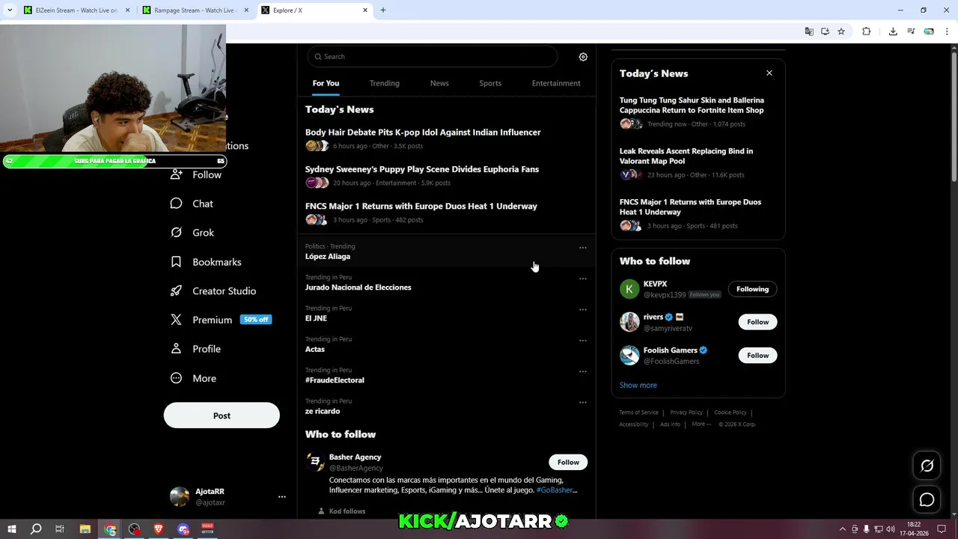The image size is (958, 539).
Task: Open Creator Studio rocket icon
Action: point(176,291)
